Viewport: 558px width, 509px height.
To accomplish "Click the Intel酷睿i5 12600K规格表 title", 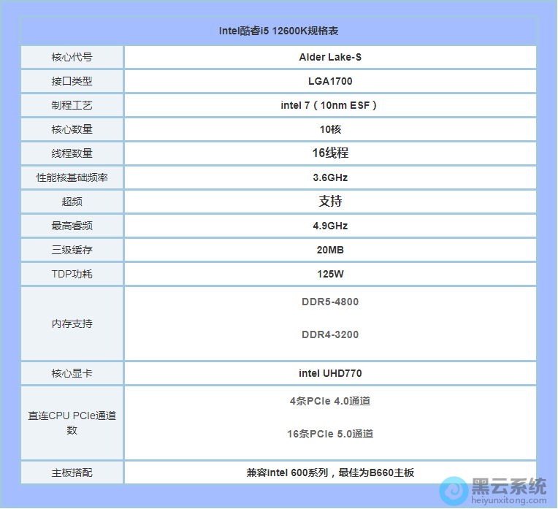I will click(278, 31).
